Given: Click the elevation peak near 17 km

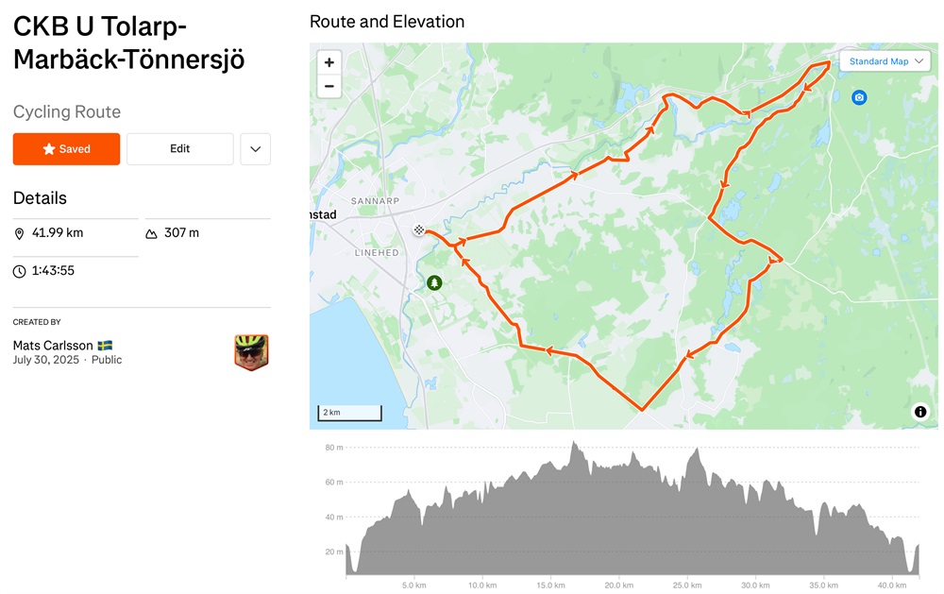Looking at the screenshot, I should click(x=574, y=443).
